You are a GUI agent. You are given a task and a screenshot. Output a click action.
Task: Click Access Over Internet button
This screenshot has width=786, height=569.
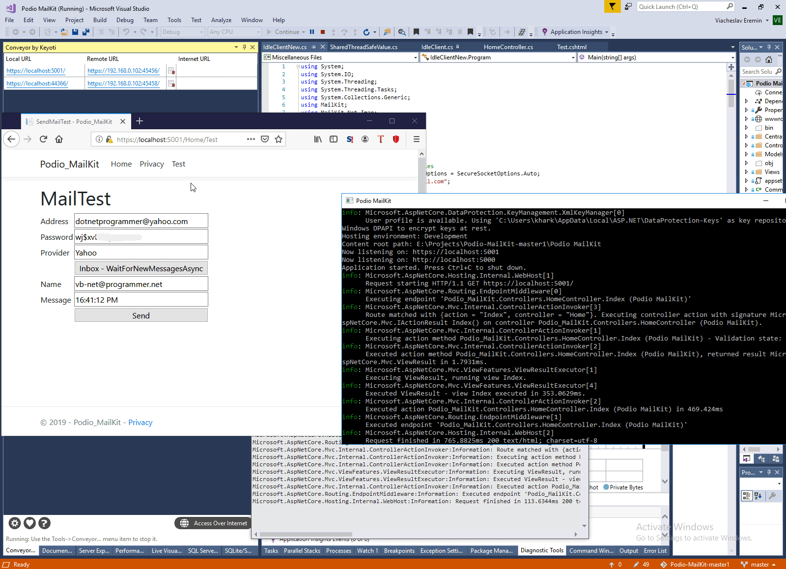(x=213, y=523)
